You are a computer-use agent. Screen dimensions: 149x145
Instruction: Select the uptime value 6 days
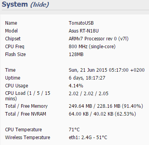coord(87,78)
